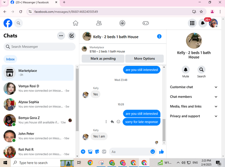
Task: Open the $780 2 beds 1 bath listing
Action: (x=107, y=49)
